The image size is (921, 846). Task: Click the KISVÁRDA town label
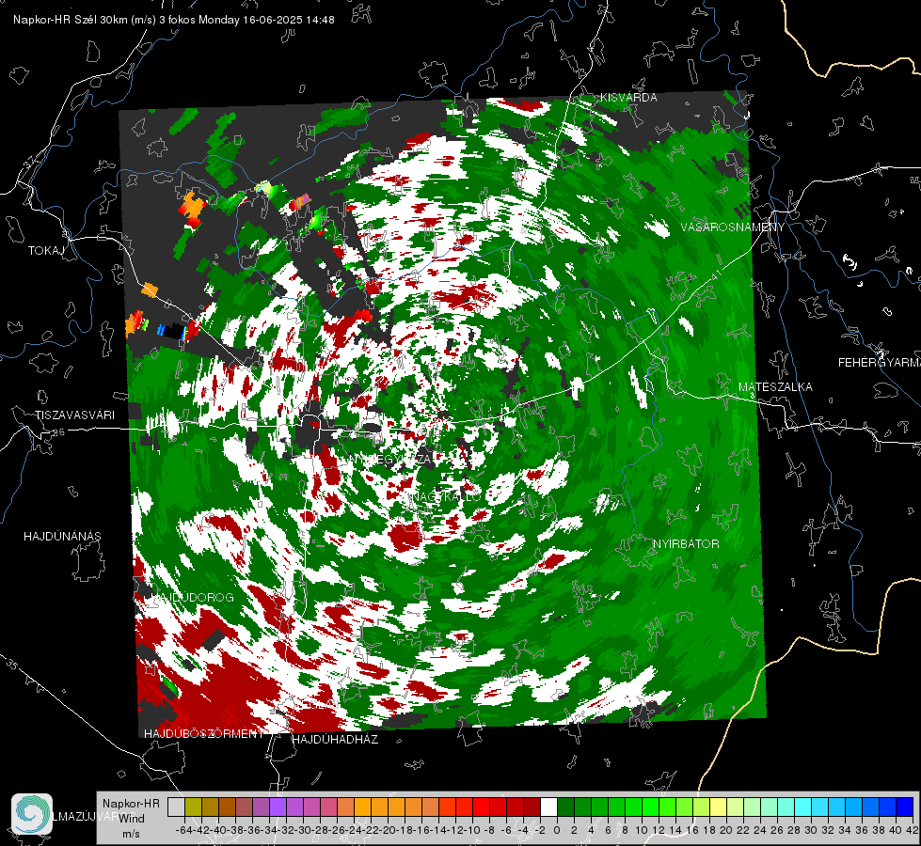pos(628,98)
